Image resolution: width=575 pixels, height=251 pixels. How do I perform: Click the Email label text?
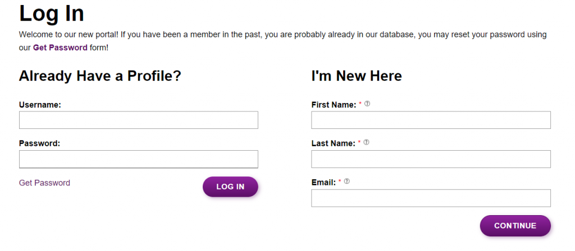tap(323, 183)
